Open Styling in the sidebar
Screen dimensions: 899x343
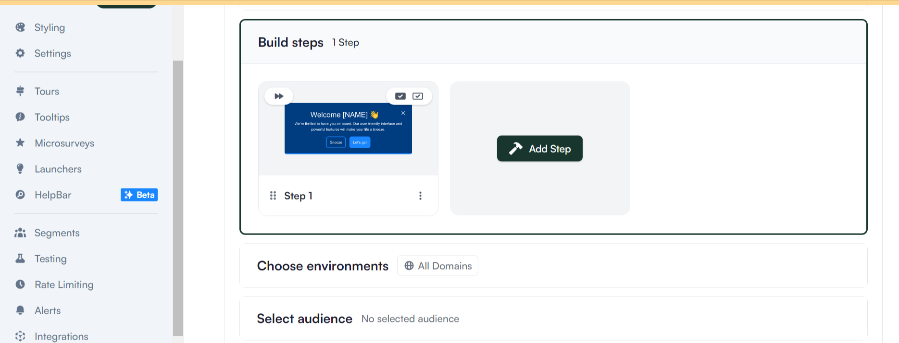coord(50,27)
